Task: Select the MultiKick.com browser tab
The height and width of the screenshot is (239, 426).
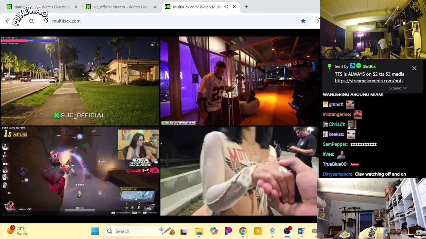Action: pos(201,7)
